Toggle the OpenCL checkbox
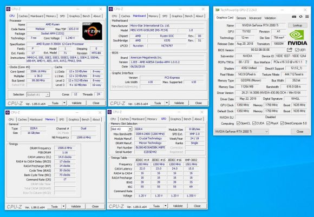The image size is (314, 217). click(238, 124)
